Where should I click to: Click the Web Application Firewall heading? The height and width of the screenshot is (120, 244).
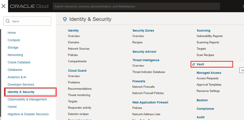point(150,102)
